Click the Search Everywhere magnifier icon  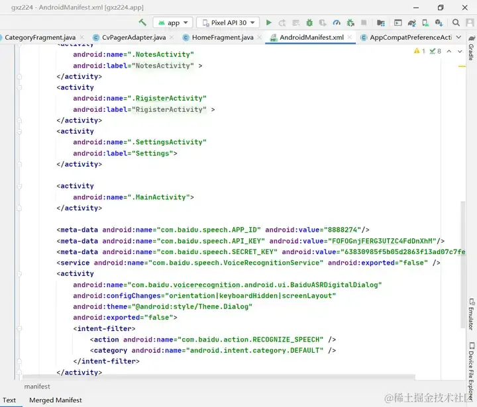point(456,23)
